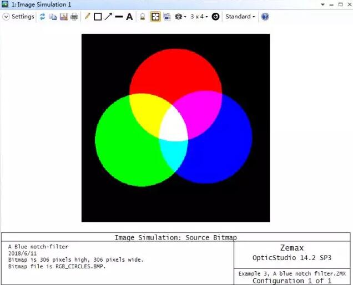Click the print icon

tap(74, 17)
